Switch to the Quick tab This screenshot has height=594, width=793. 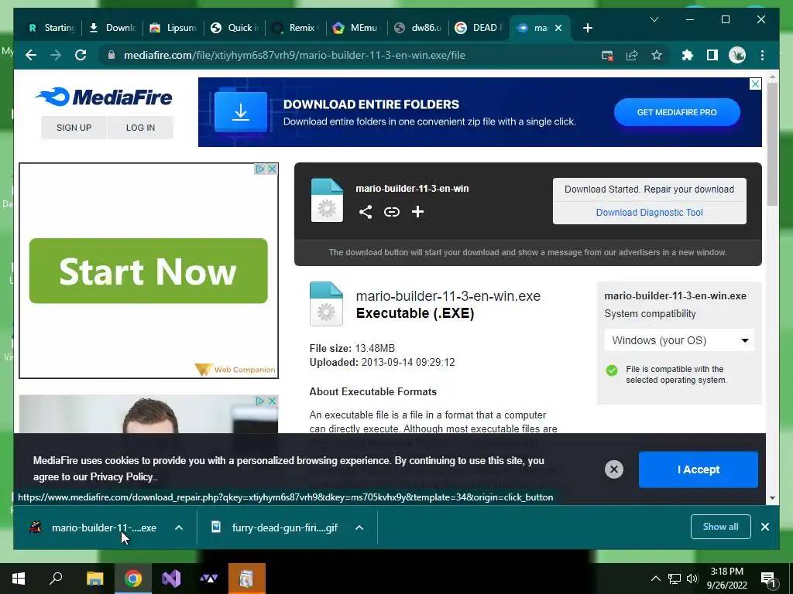pyautogui.click(x=234, y=28)
